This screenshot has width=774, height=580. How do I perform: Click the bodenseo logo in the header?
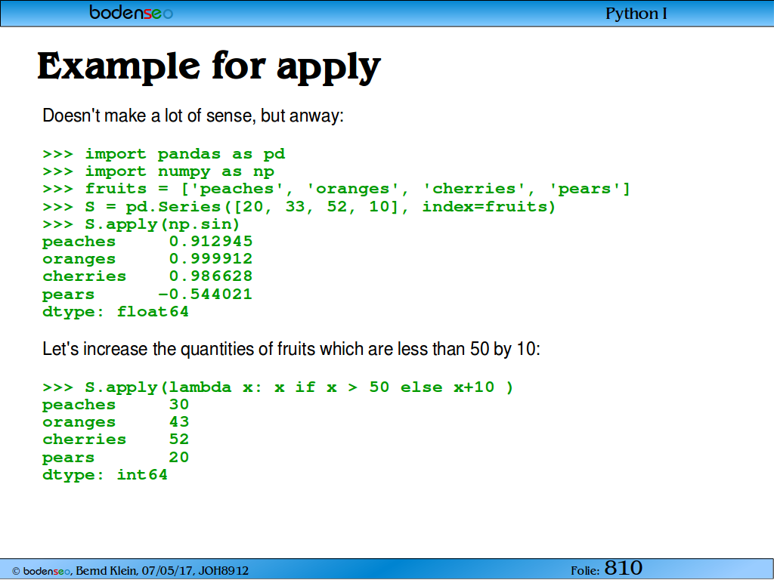coord(132,12)
